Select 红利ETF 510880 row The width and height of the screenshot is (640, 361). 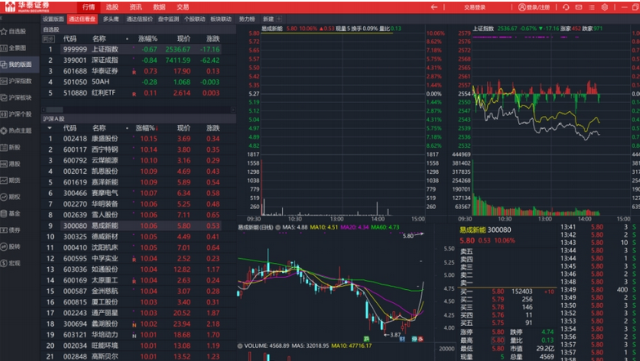139,93
